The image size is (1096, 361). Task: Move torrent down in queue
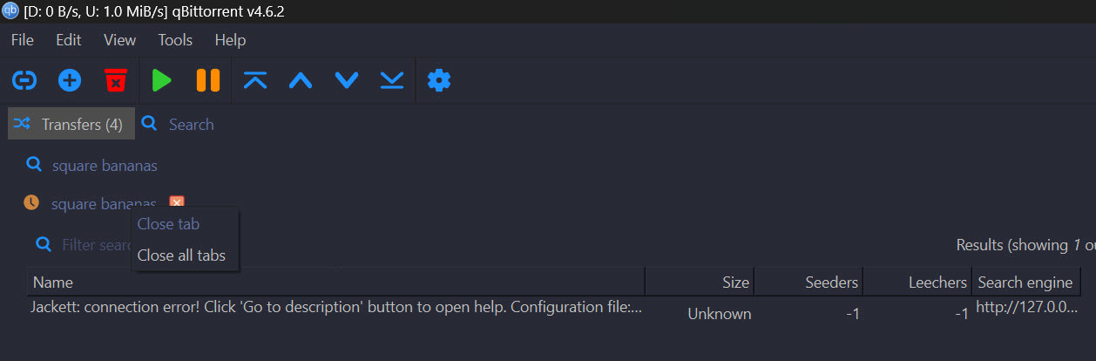coord(347,81)
